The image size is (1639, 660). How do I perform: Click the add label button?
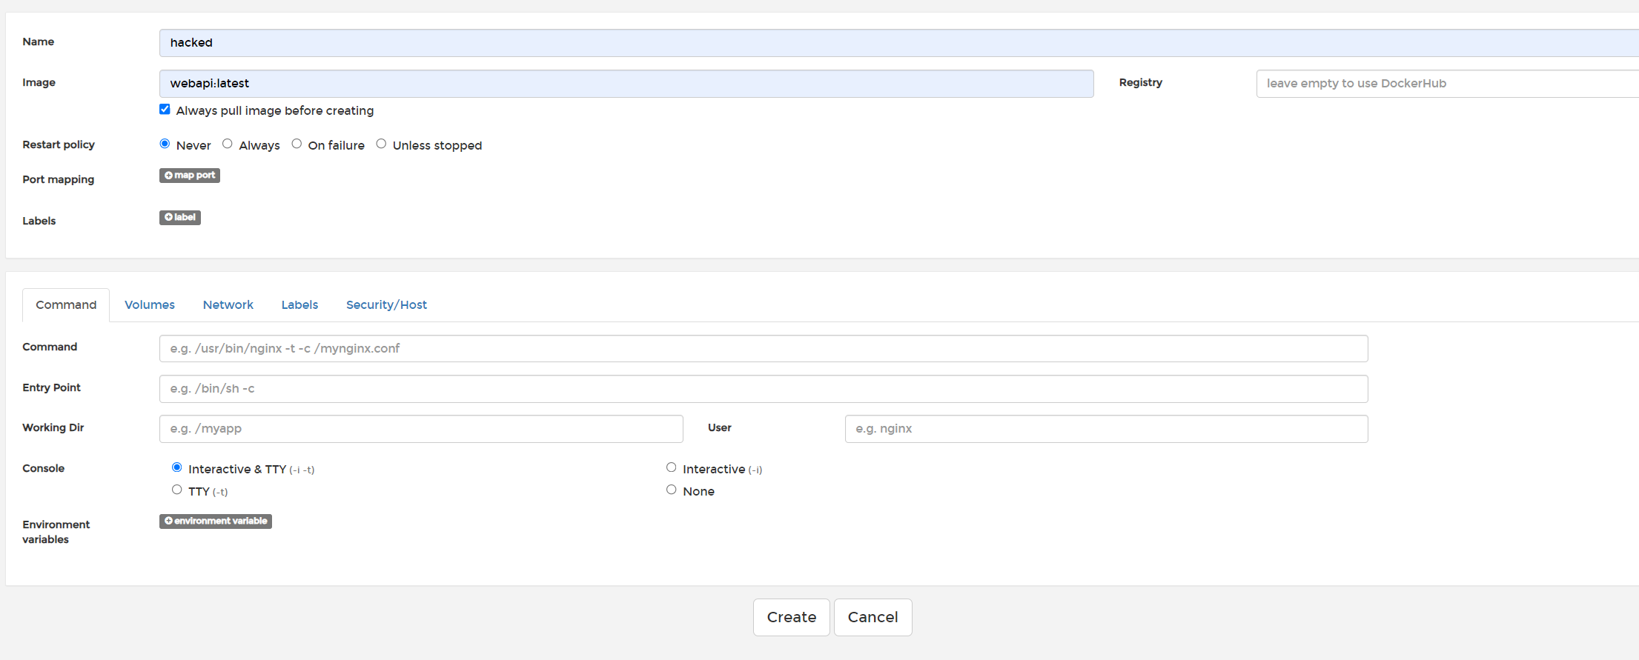[180, 218]
